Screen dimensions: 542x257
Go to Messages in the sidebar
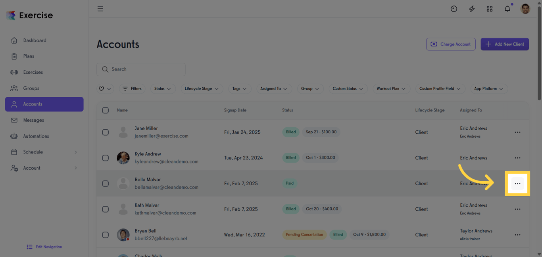(33, 120)
